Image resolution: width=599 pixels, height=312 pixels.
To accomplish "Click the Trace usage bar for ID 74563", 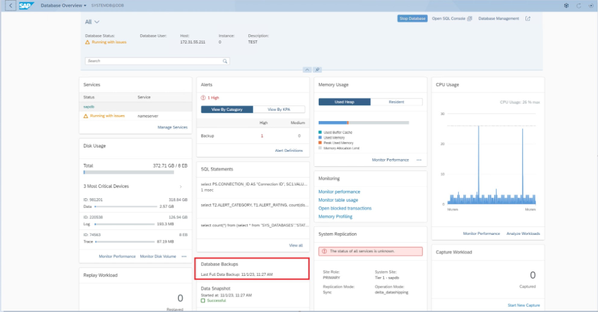I will pos(125,242).
